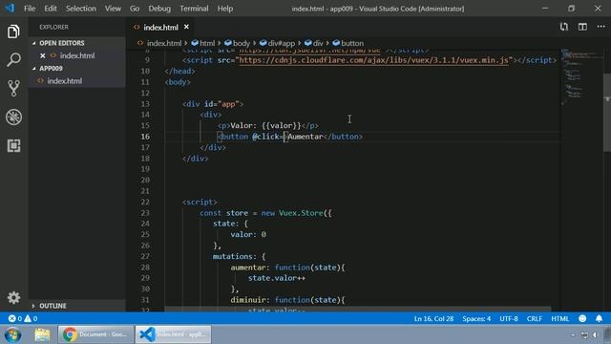Open the View menu
611x344 pixels.
tap(113, 9)
